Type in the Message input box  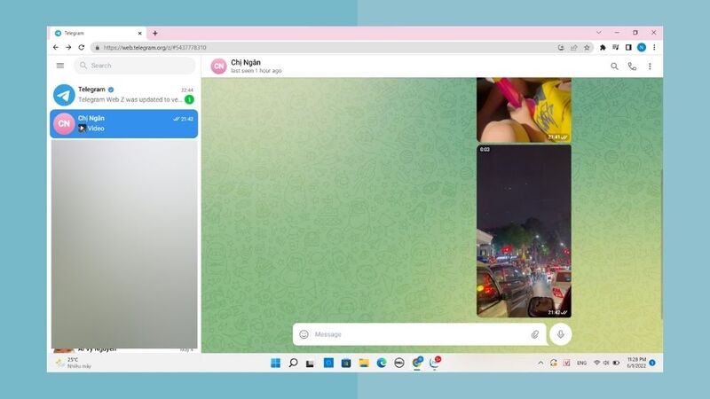(417, 334)
